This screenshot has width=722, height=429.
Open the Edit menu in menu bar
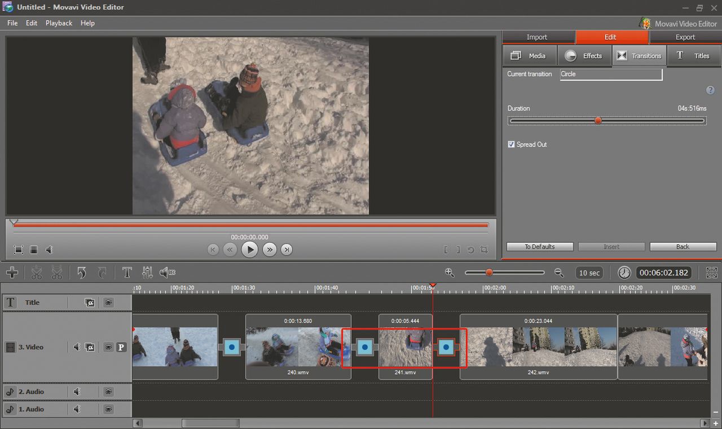pyautogui.click(x=32, y=23)
